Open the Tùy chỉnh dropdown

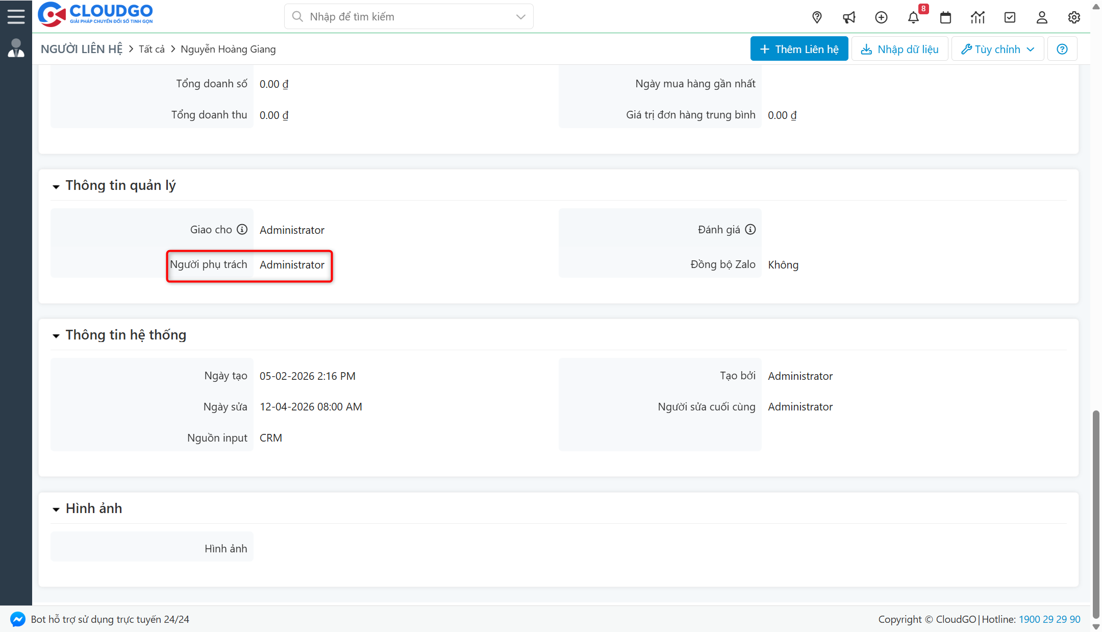click(997, 48)
